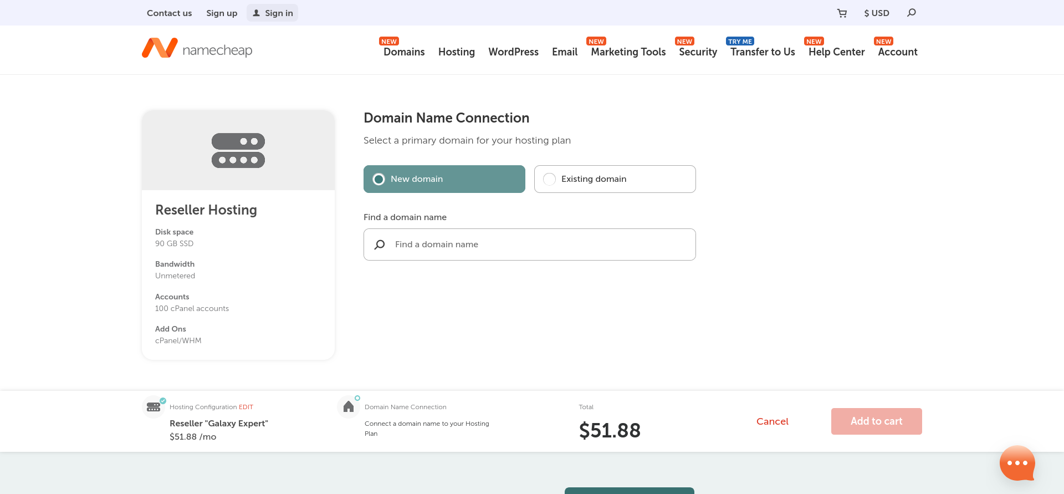Click the magnifier icon in domain search box

point(380,245)
